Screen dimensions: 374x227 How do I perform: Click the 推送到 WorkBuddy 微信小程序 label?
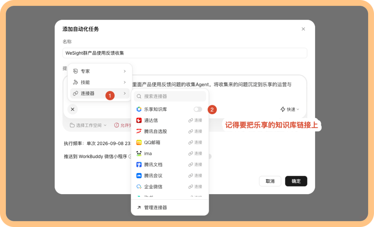coord(96,156)
